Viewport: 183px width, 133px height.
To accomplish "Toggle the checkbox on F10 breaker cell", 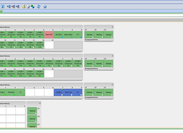I will pyautogui.click(x=43, y=48).
